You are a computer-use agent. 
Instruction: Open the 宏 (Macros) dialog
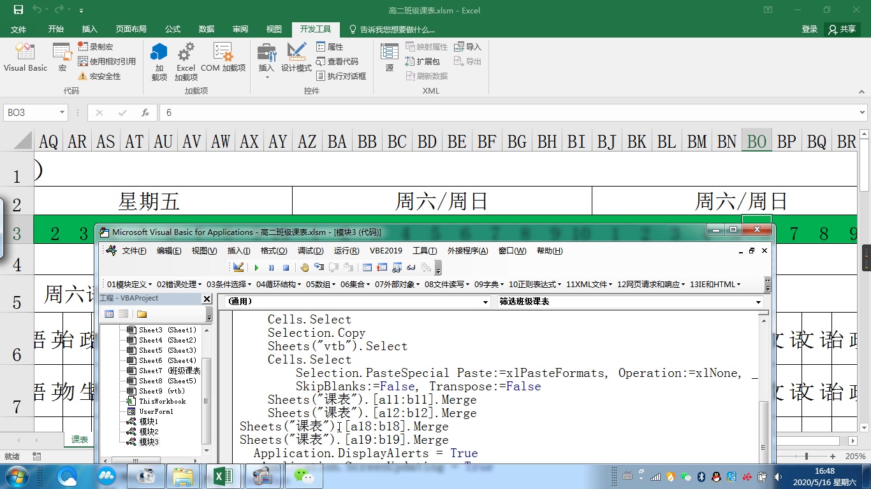(62, 57)
